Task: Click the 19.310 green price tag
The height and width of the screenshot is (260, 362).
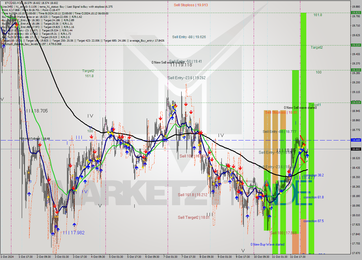Action: click(355, 70)
